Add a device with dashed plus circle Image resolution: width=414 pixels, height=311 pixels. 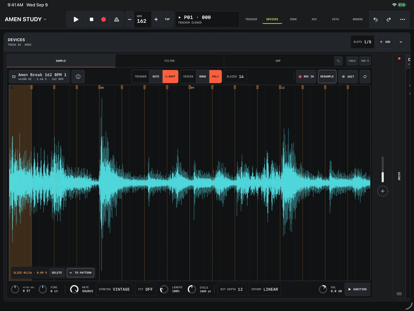click(382, 191)
